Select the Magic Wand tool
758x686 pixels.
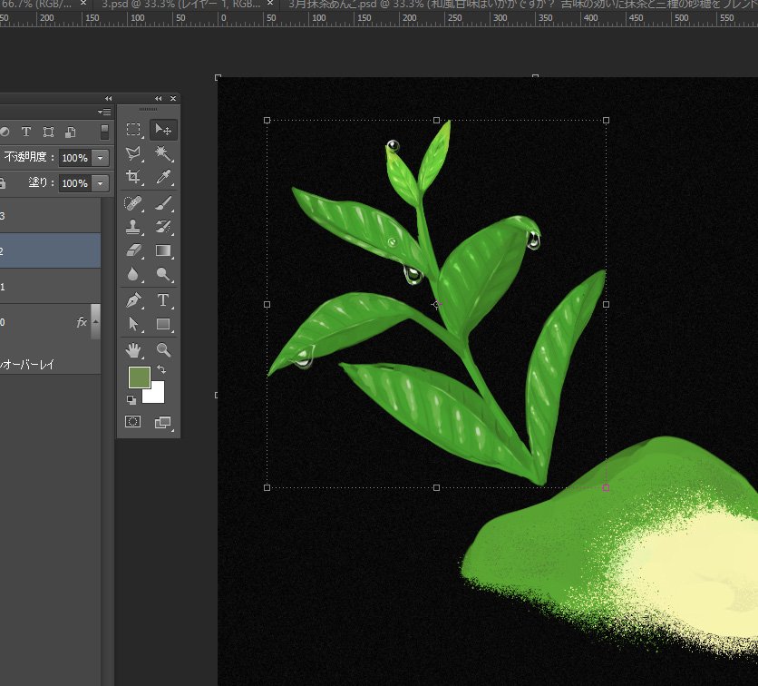[163, 154]
